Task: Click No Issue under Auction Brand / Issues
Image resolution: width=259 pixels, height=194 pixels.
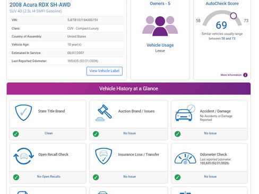Action: click(129, 133)
